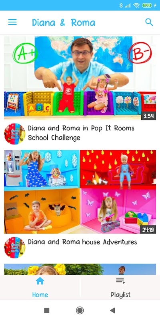Tap the search magnifier icon
The height and width of the screenshot is (321, 160).
pos(149,22)
